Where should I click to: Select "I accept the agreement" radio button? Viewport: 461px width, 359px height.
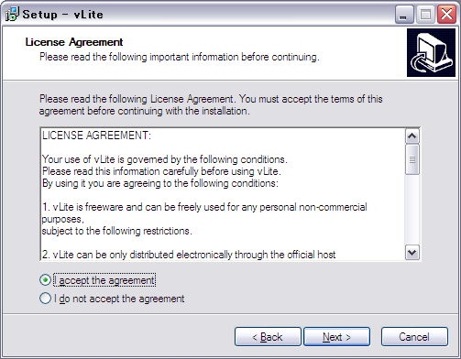pos(45,280)
